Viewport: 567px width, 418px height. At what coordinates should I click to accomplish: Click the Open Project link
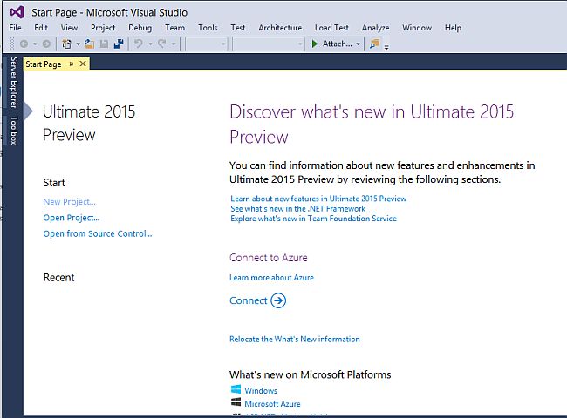(x=72, y=218)
